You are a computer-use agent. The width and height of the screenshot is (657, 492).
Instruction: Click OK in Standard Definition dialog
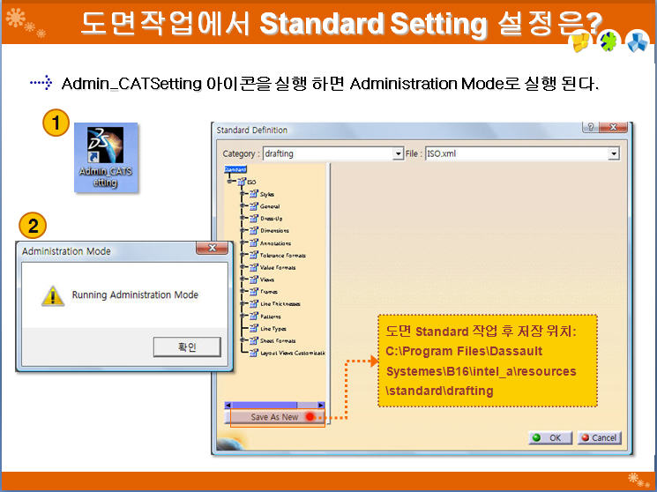point(548,437)
